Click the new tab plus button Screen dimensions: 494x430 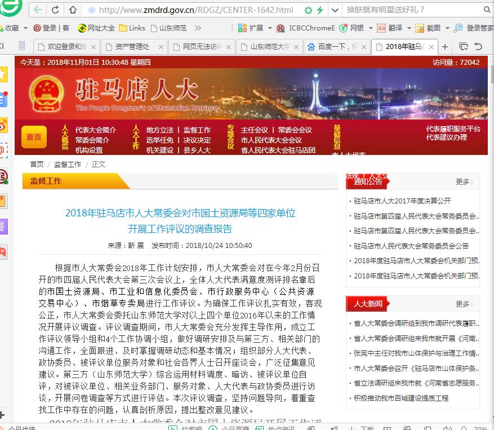tap(445, 47)
